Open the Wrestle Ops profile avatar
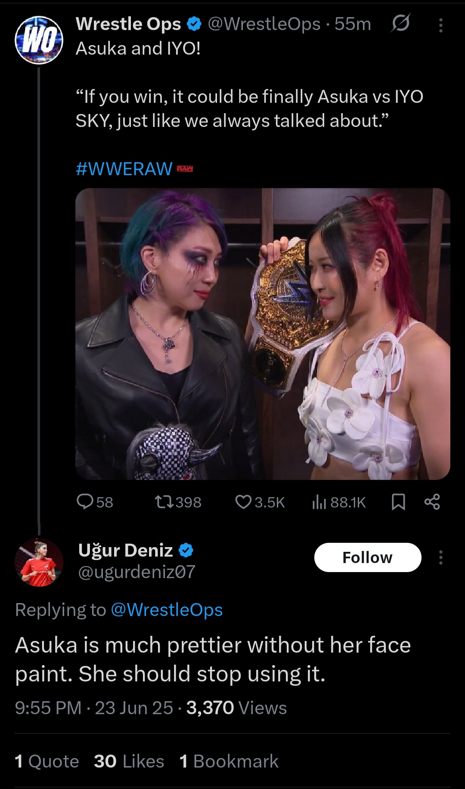 (39, 40)
